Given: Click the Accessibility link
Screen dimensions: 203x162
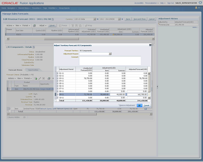Looking at the screenshot, I should (139, 3).
